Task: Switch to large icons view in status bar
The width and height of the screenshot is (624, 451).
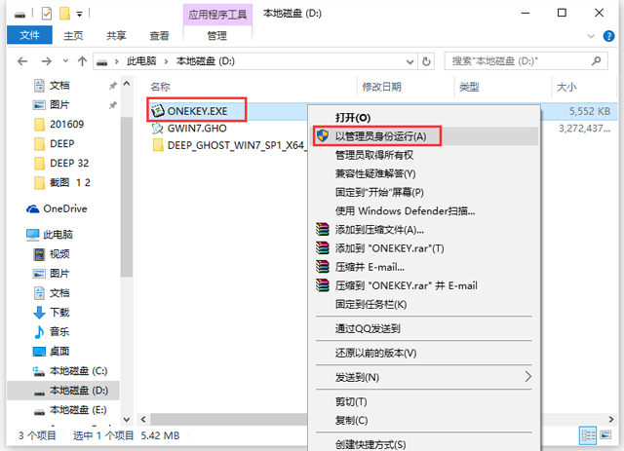Action: click(x=605, y=435)
